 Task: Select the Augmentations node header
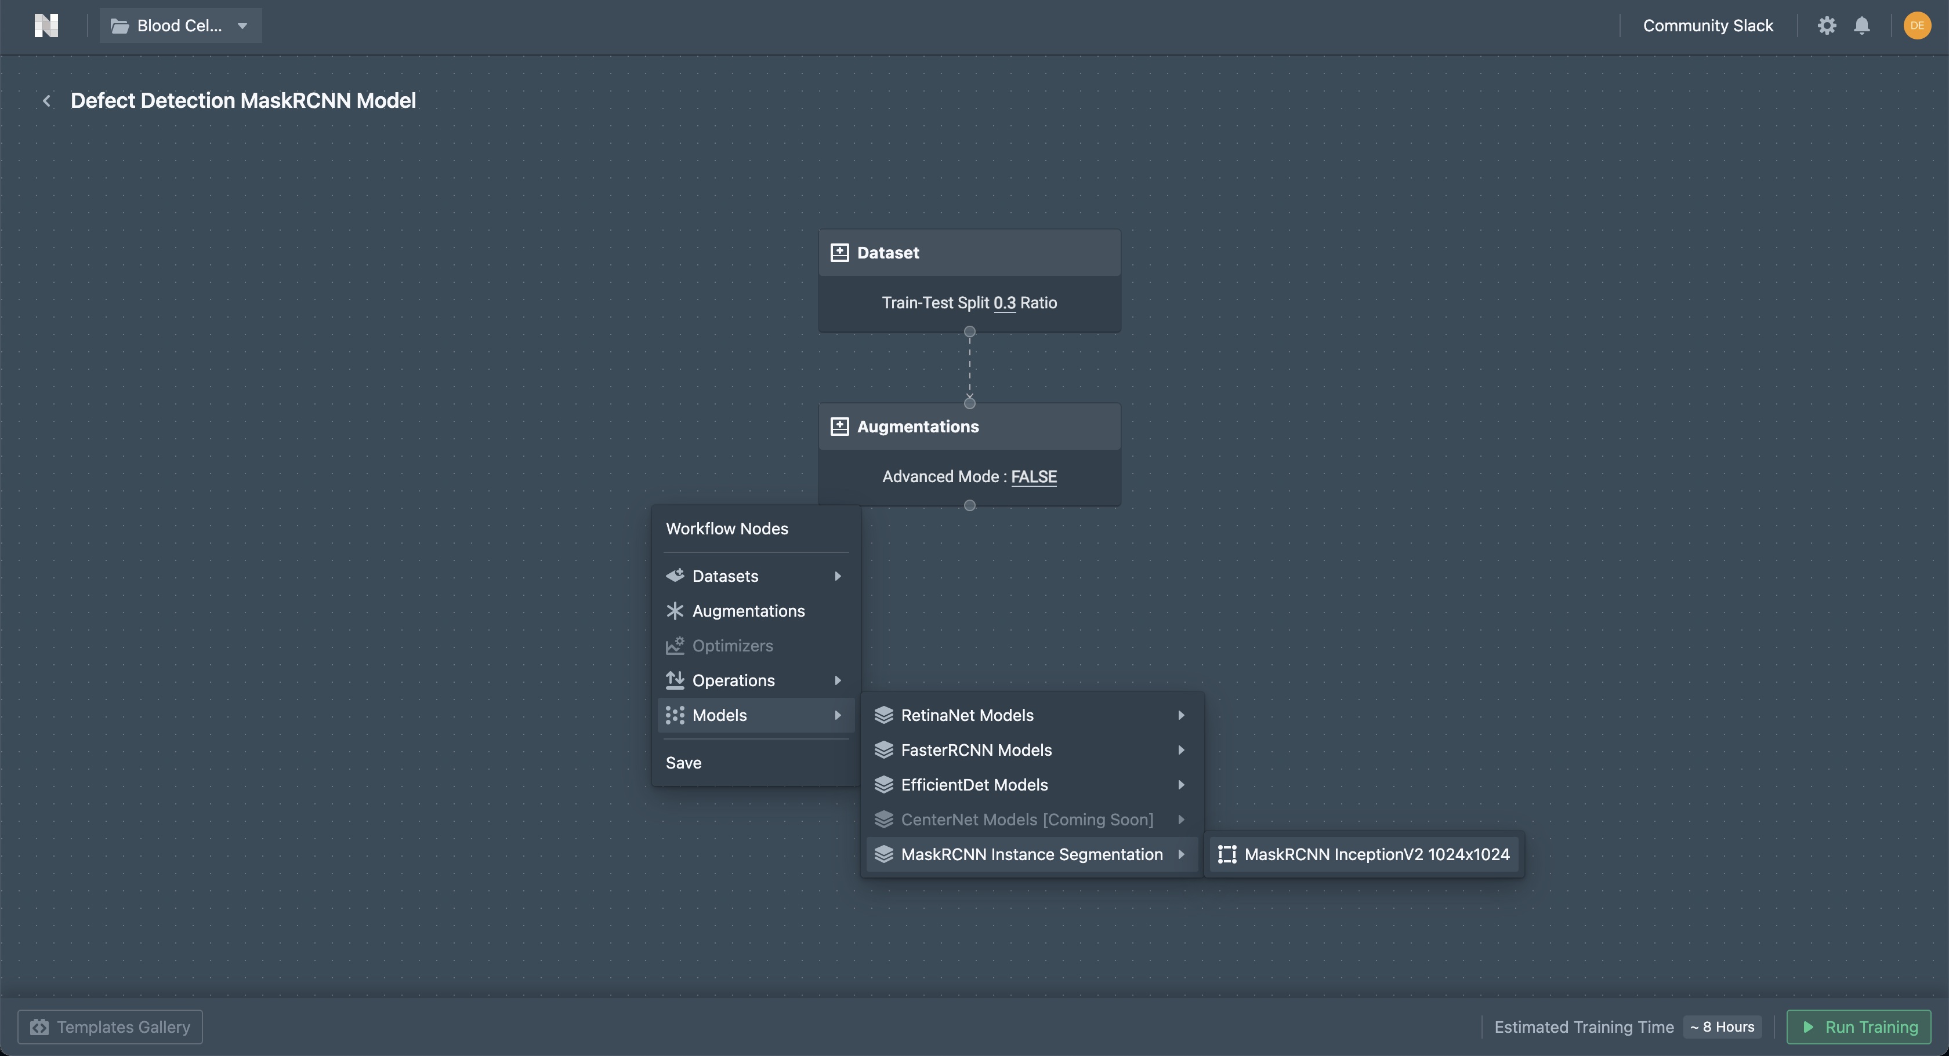[x=969, y=427]
